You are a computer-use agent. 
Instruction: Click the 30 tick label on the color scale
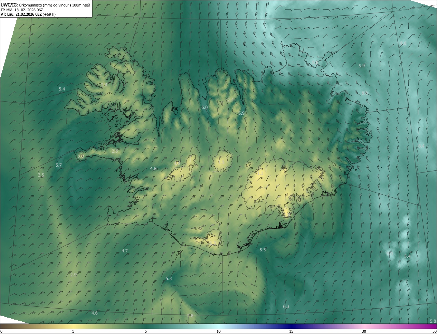click(x=364, y=332)
